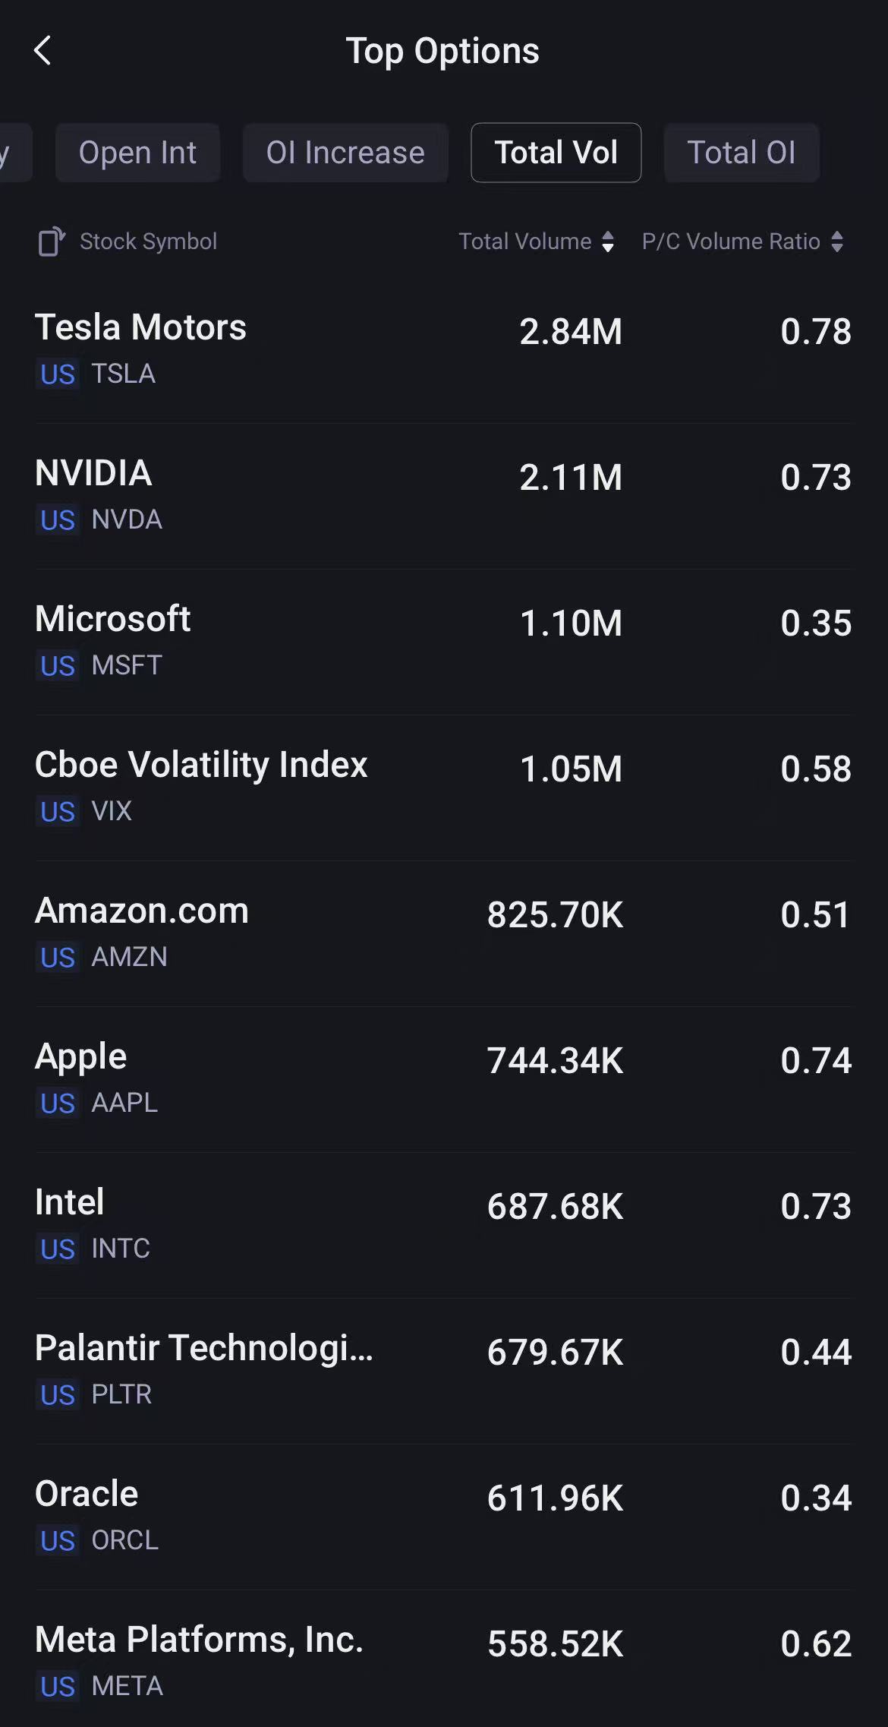Open the Apple AAPL row
Image resolution: width=888 pixels, height=1727 pixels.
coord(443,1078)
